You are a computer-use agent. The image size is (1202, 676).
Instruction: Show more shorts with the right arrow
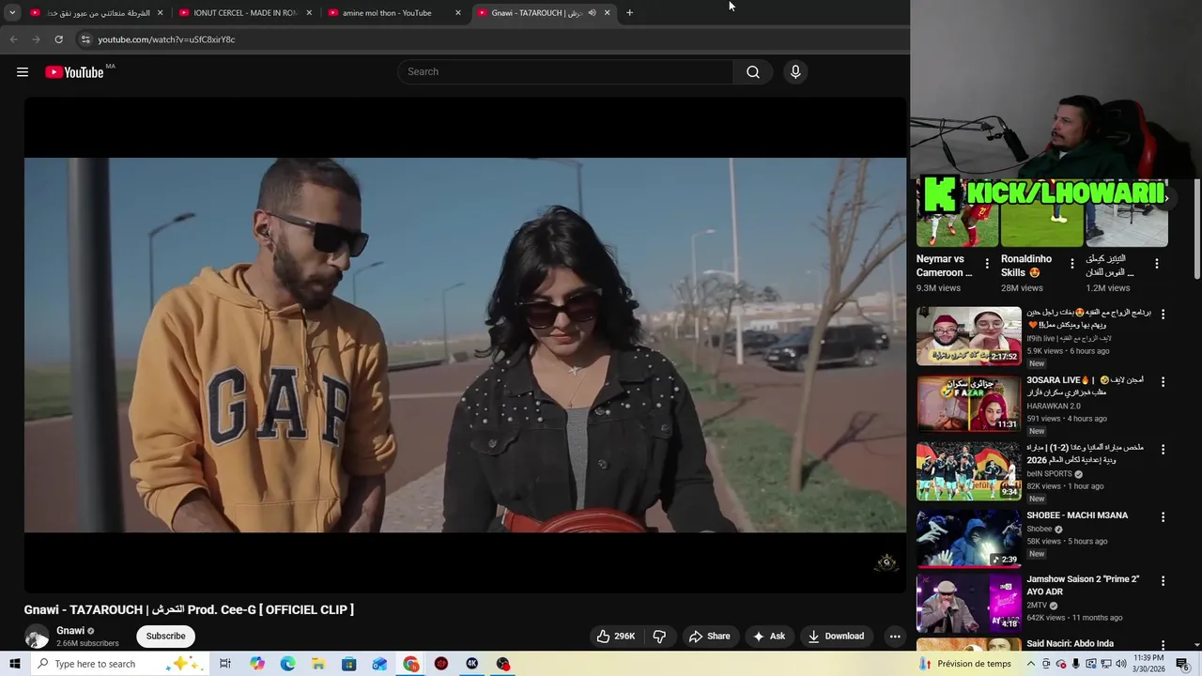coord(1166,198)
